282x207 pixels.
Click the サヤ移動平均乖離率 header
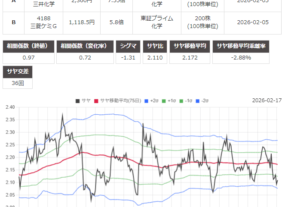(241, 47)
